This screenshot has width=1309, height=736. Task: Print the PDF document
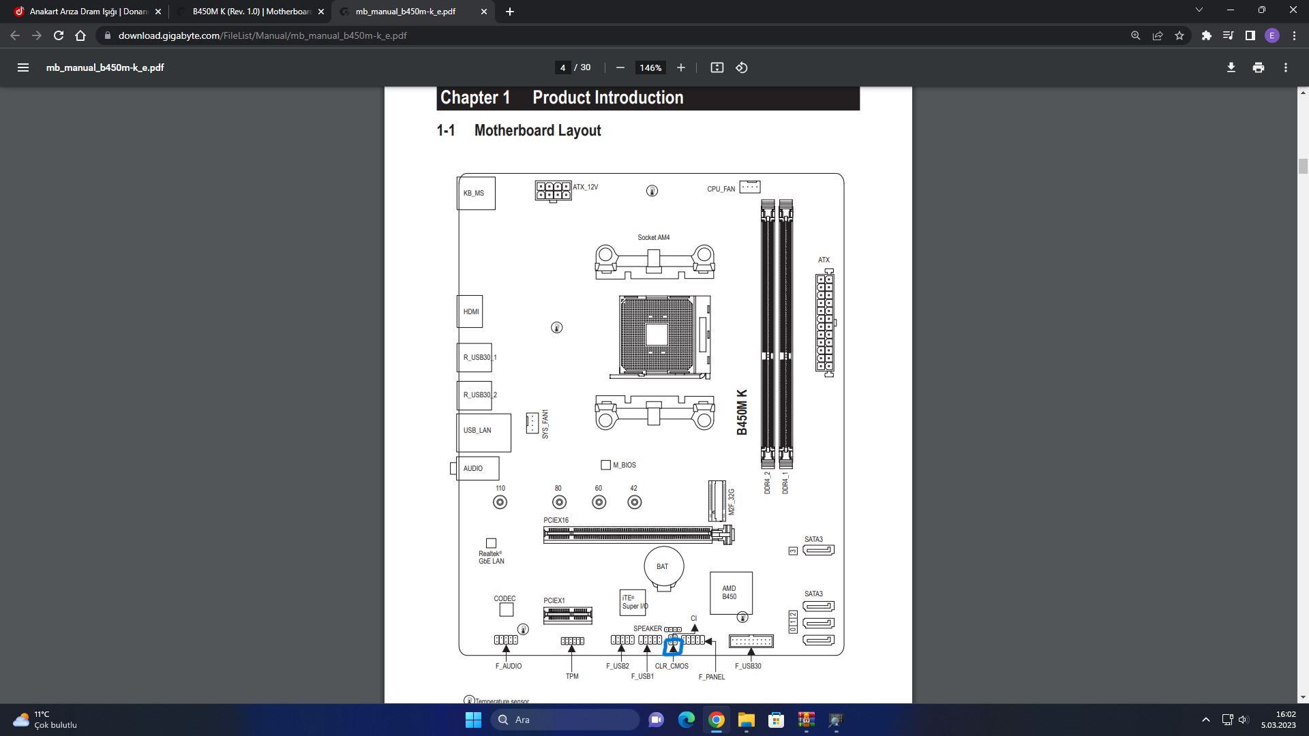(1258, 67)
